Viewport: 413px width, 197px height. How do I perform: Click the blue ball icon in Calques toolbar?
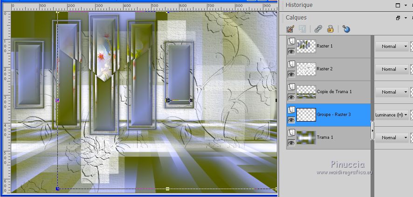346,29
